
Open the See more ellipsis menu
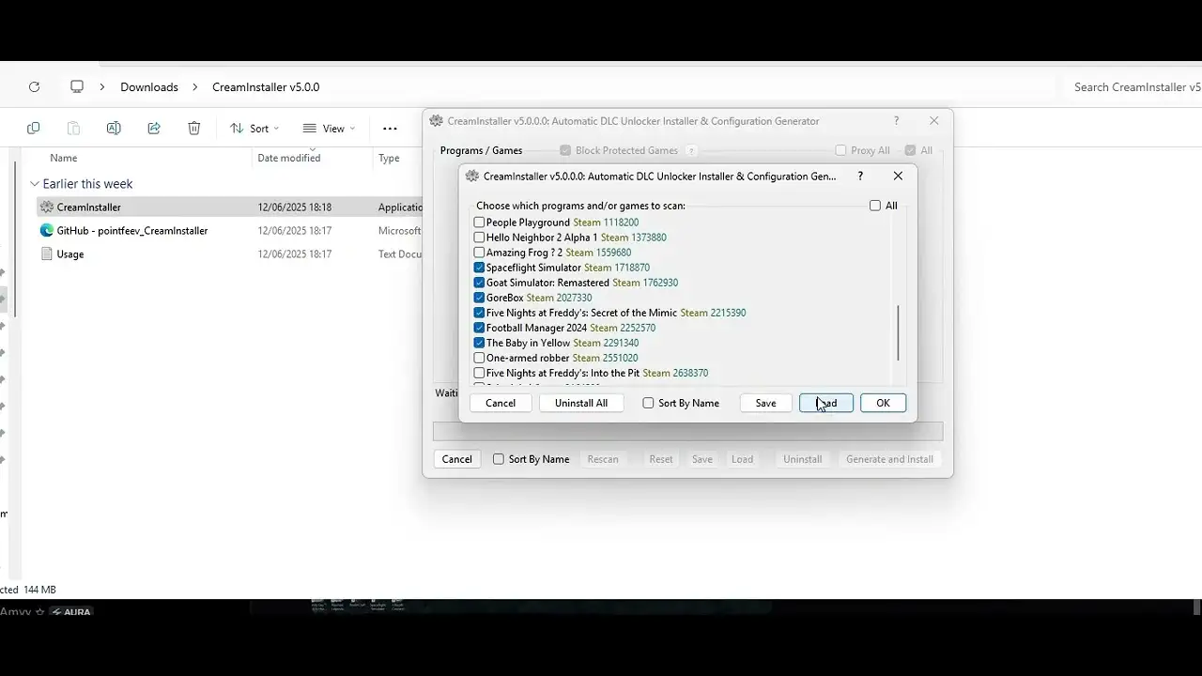(x=390, y=129)
